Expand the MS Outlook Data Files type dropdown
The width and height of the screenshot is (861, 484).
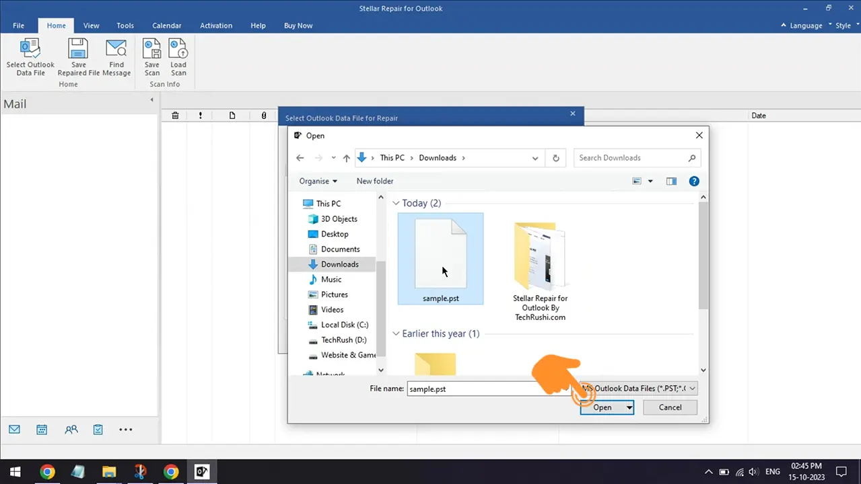638,389
